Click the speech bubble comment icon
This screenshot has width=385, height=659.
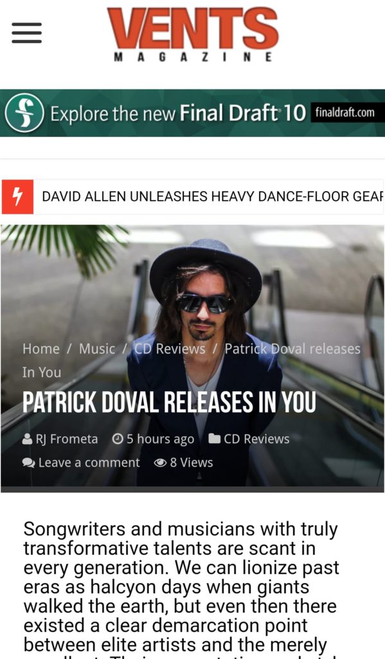click(x=28, y=463)
